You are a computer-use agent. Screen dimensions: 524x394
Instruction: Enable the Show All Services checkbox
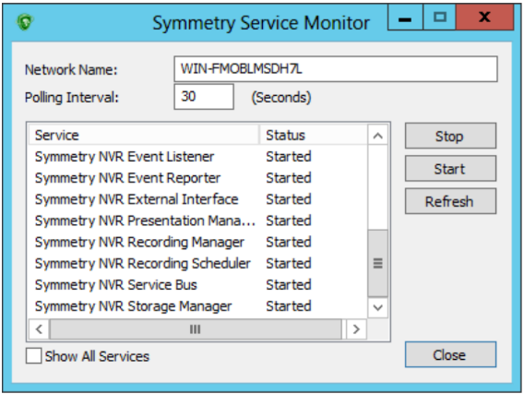pyautogui.click(x=34, y=355)
